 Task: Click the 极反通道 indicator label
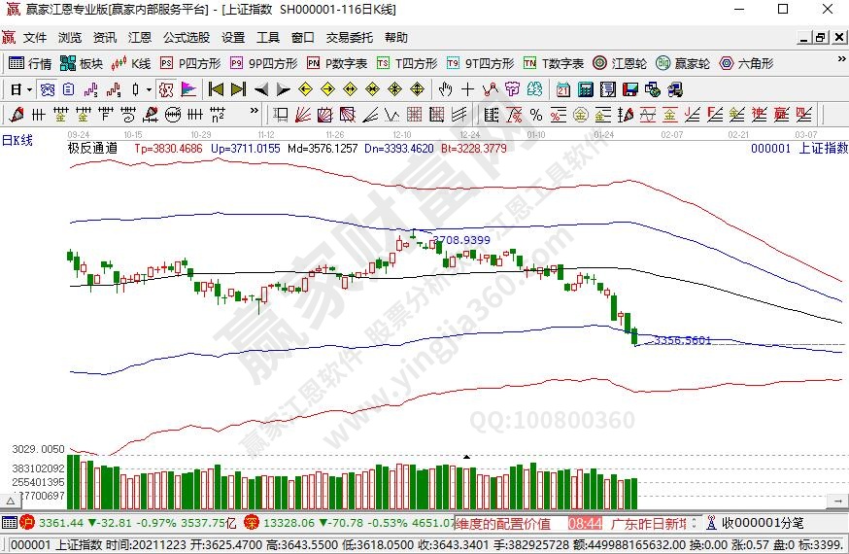click(92, 149)
